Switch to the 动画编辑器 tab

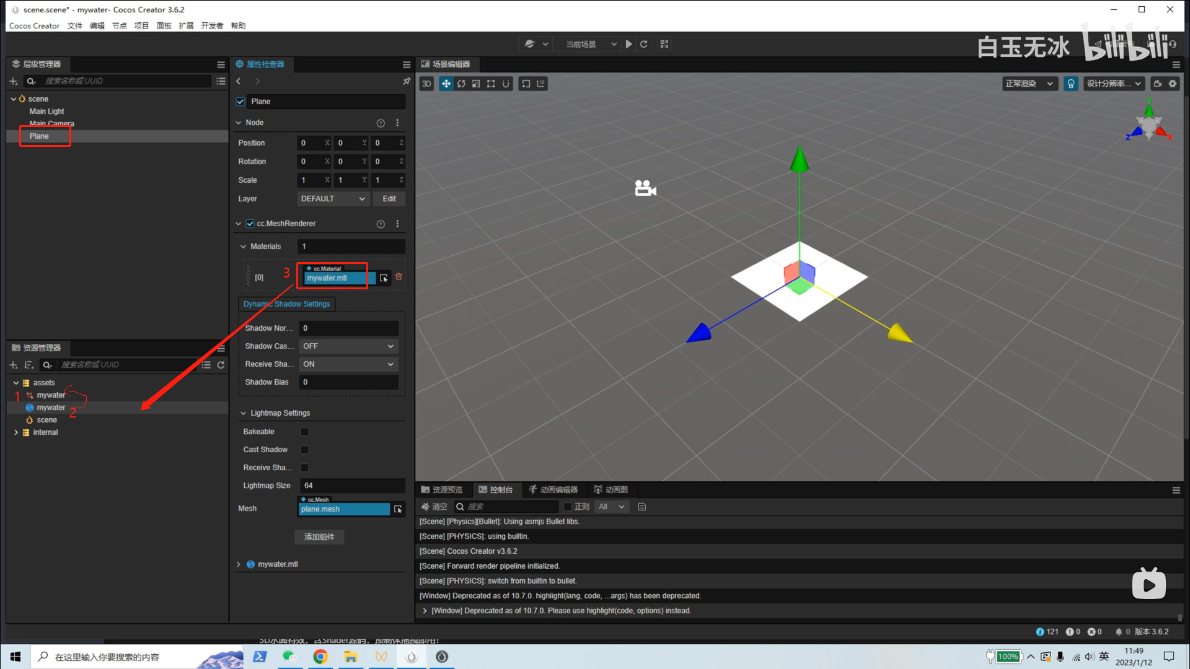553,489
